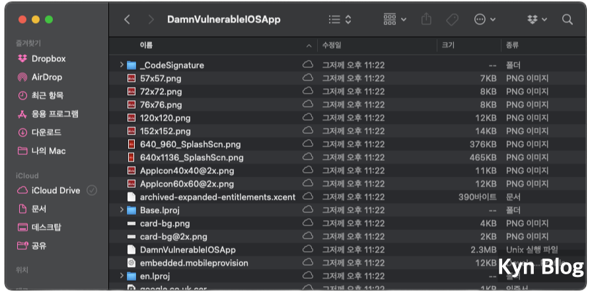Screen dimensions: 592x294
Task: Select file 120x120.png
Action: [x=165, y=118]
